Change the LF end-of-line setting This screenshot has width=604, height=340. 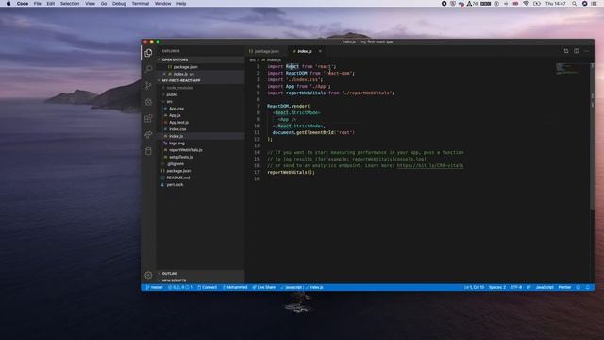[528, 287]
